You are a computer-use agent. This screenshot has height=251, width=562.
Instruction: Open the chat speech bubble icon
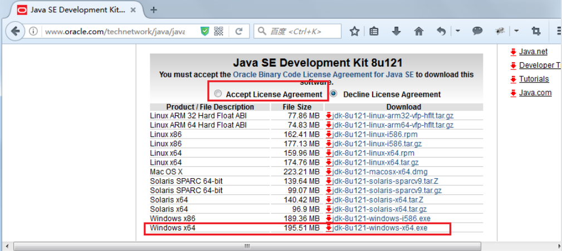point(477,31)
